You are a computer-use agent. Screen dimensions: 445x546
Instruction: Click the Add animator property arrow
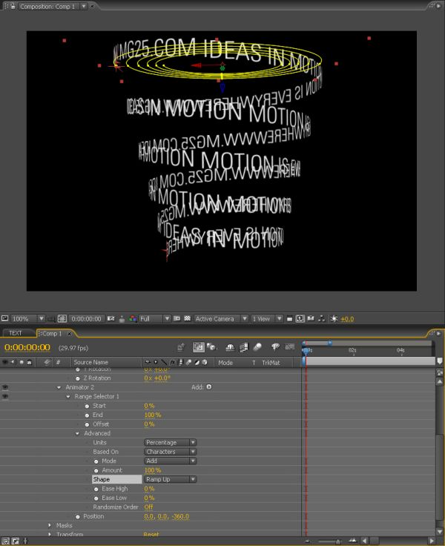coord(208,387)
